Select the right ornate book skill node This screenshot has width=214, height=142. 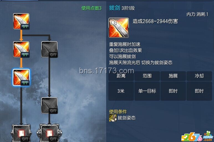(x=49, y=133)
